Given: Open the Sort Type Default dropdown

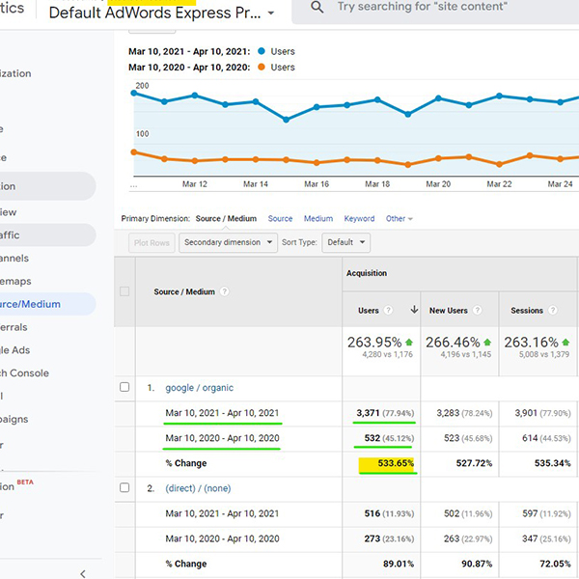Looking at the screenshot, I should click(x=346, y=242).
